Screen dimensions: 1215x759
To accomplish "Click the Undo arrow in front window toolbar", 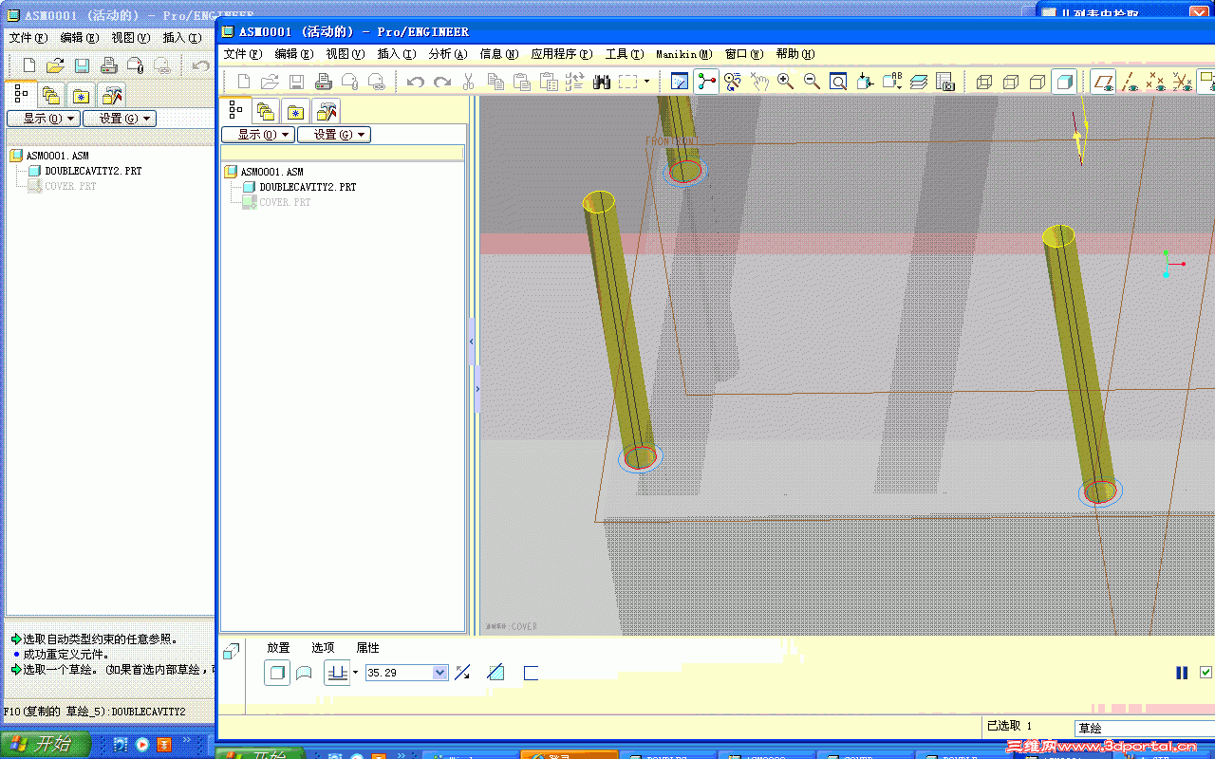I will pos(415,82).
